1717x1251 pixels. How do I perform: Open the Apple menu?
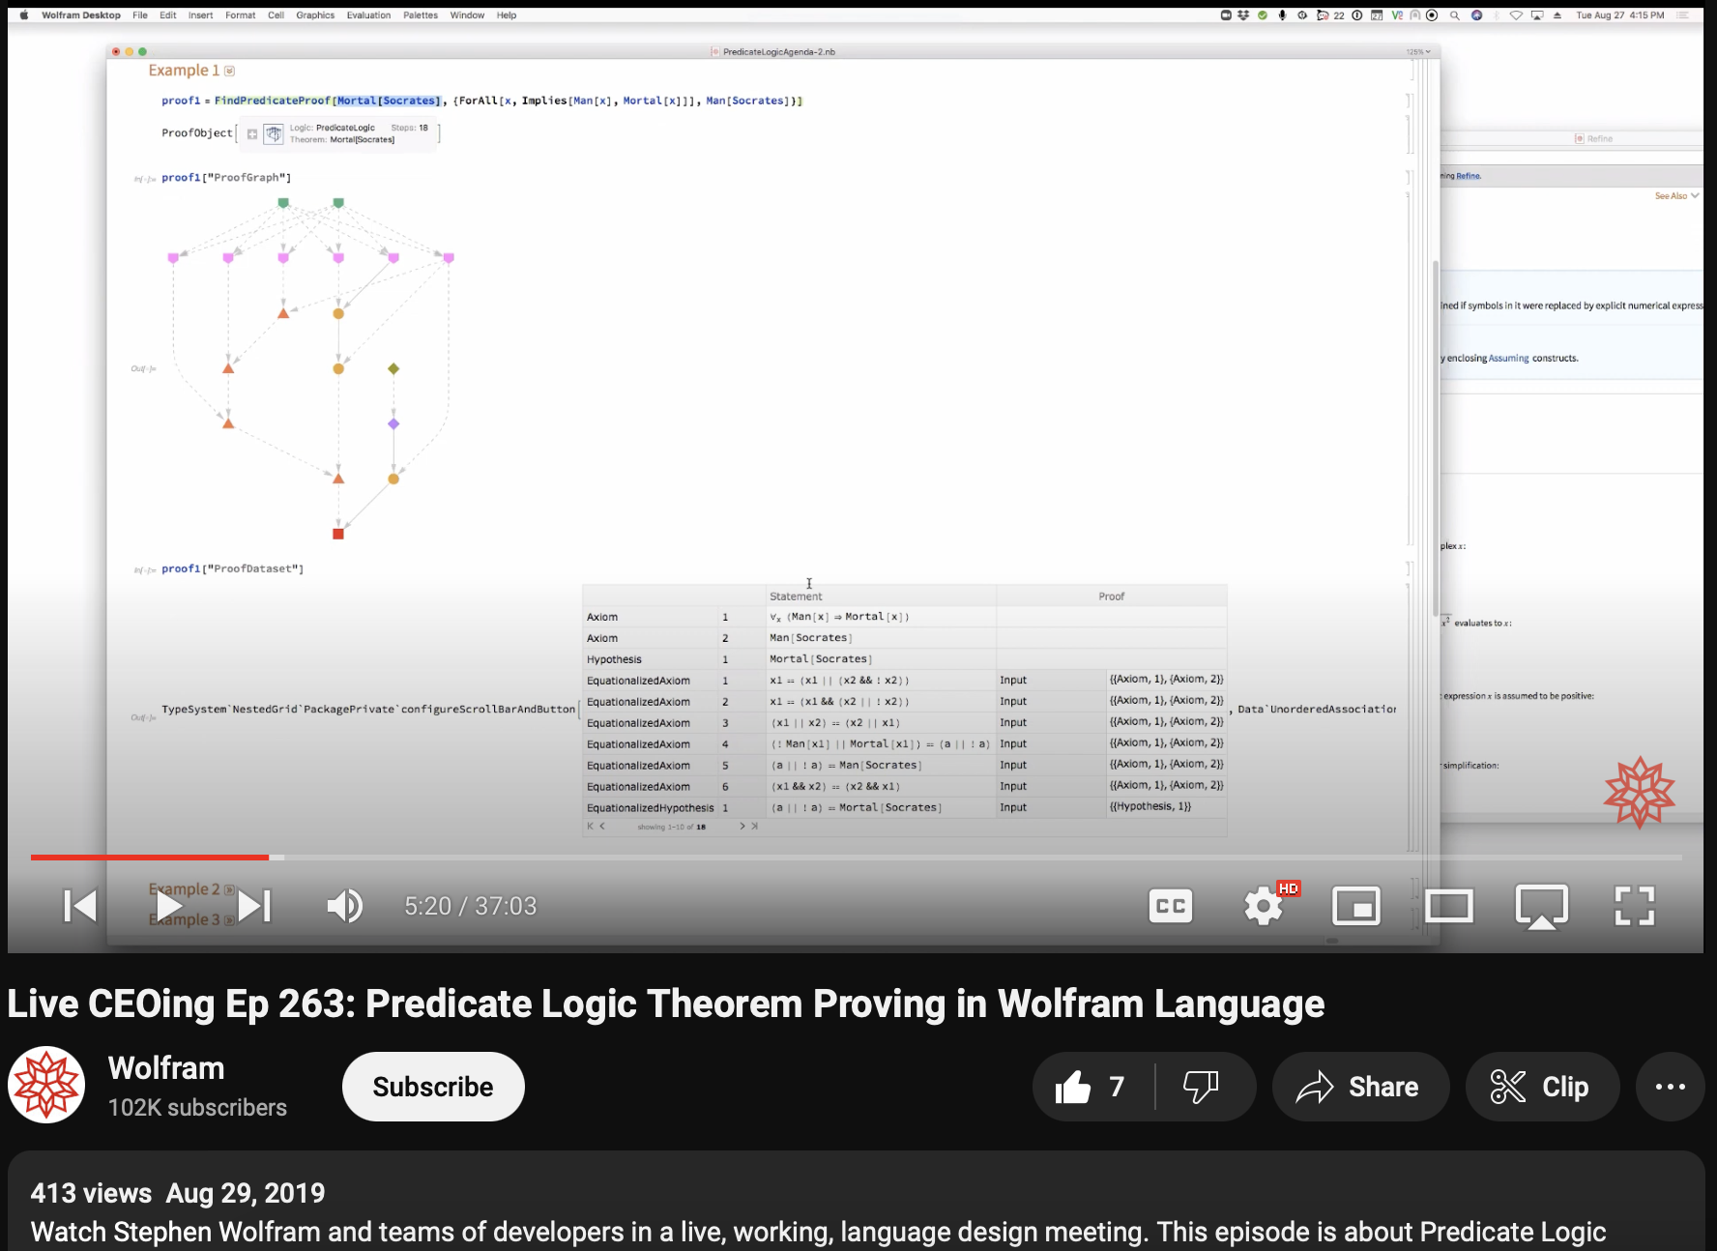coord(24,15)
